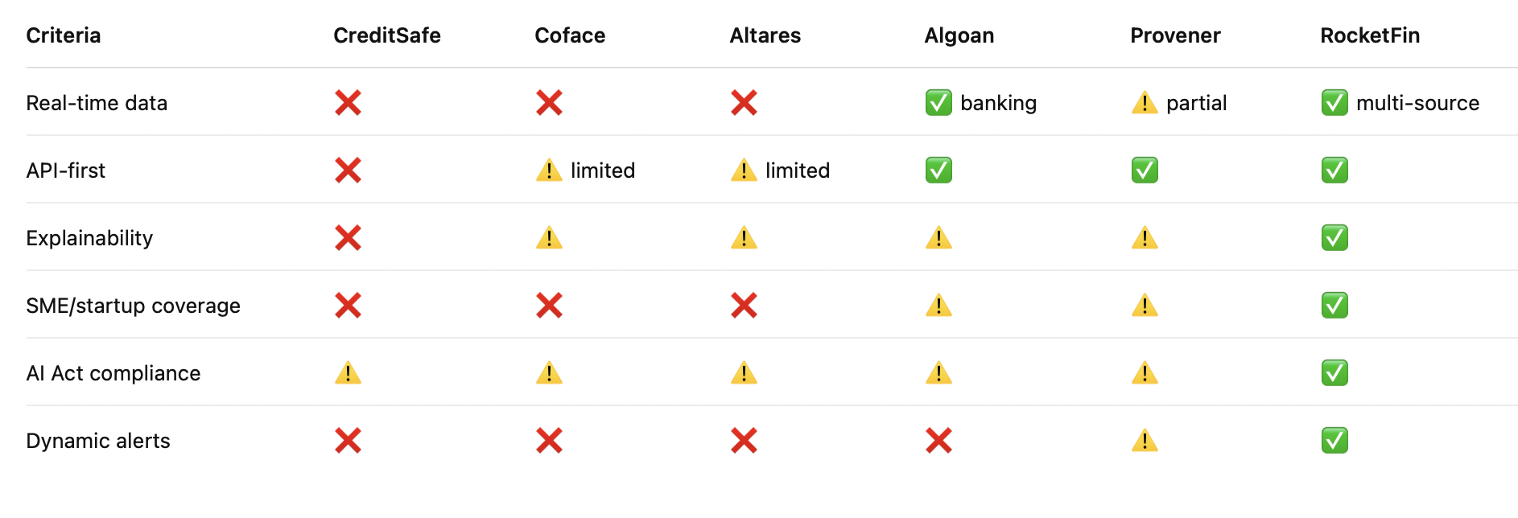Click Algoan's red cross in Dynamic alerts row

coord(938,441)
